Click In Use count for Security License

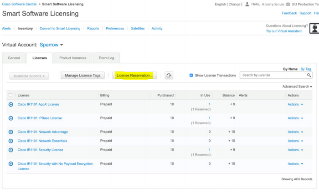point(209,150)
